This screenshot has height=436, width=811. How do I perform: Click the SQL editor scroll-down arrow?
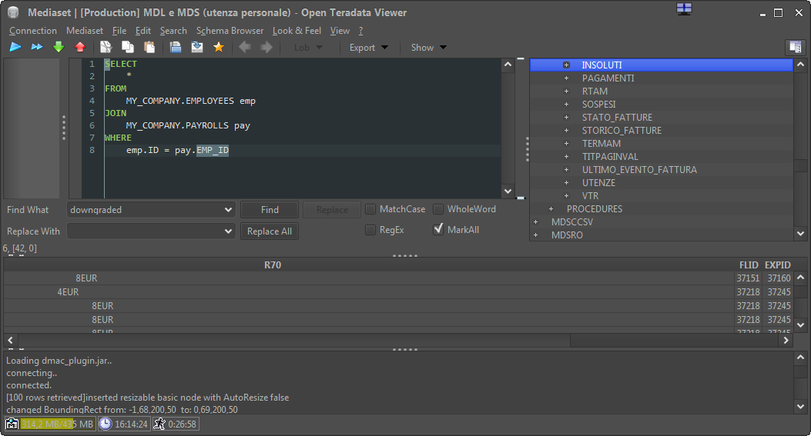(x=508, y=191)
